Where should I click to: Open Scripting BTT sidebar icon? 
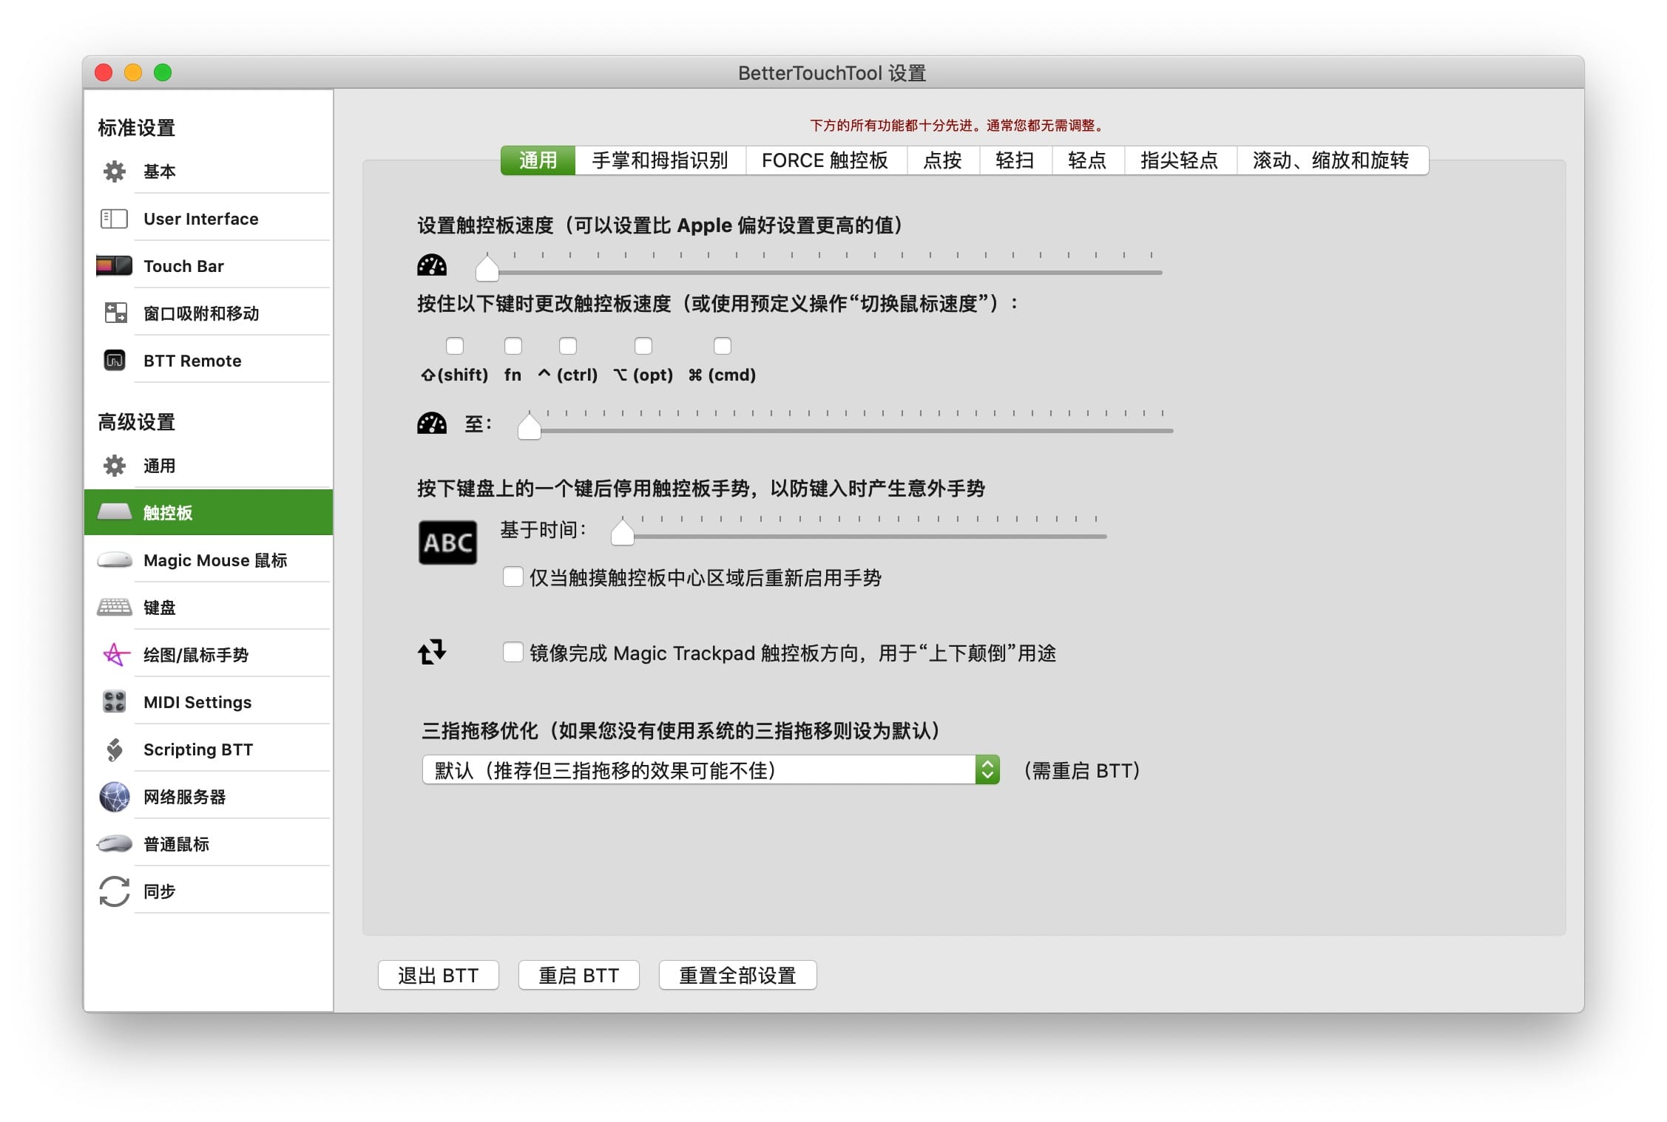click(115, 749)
